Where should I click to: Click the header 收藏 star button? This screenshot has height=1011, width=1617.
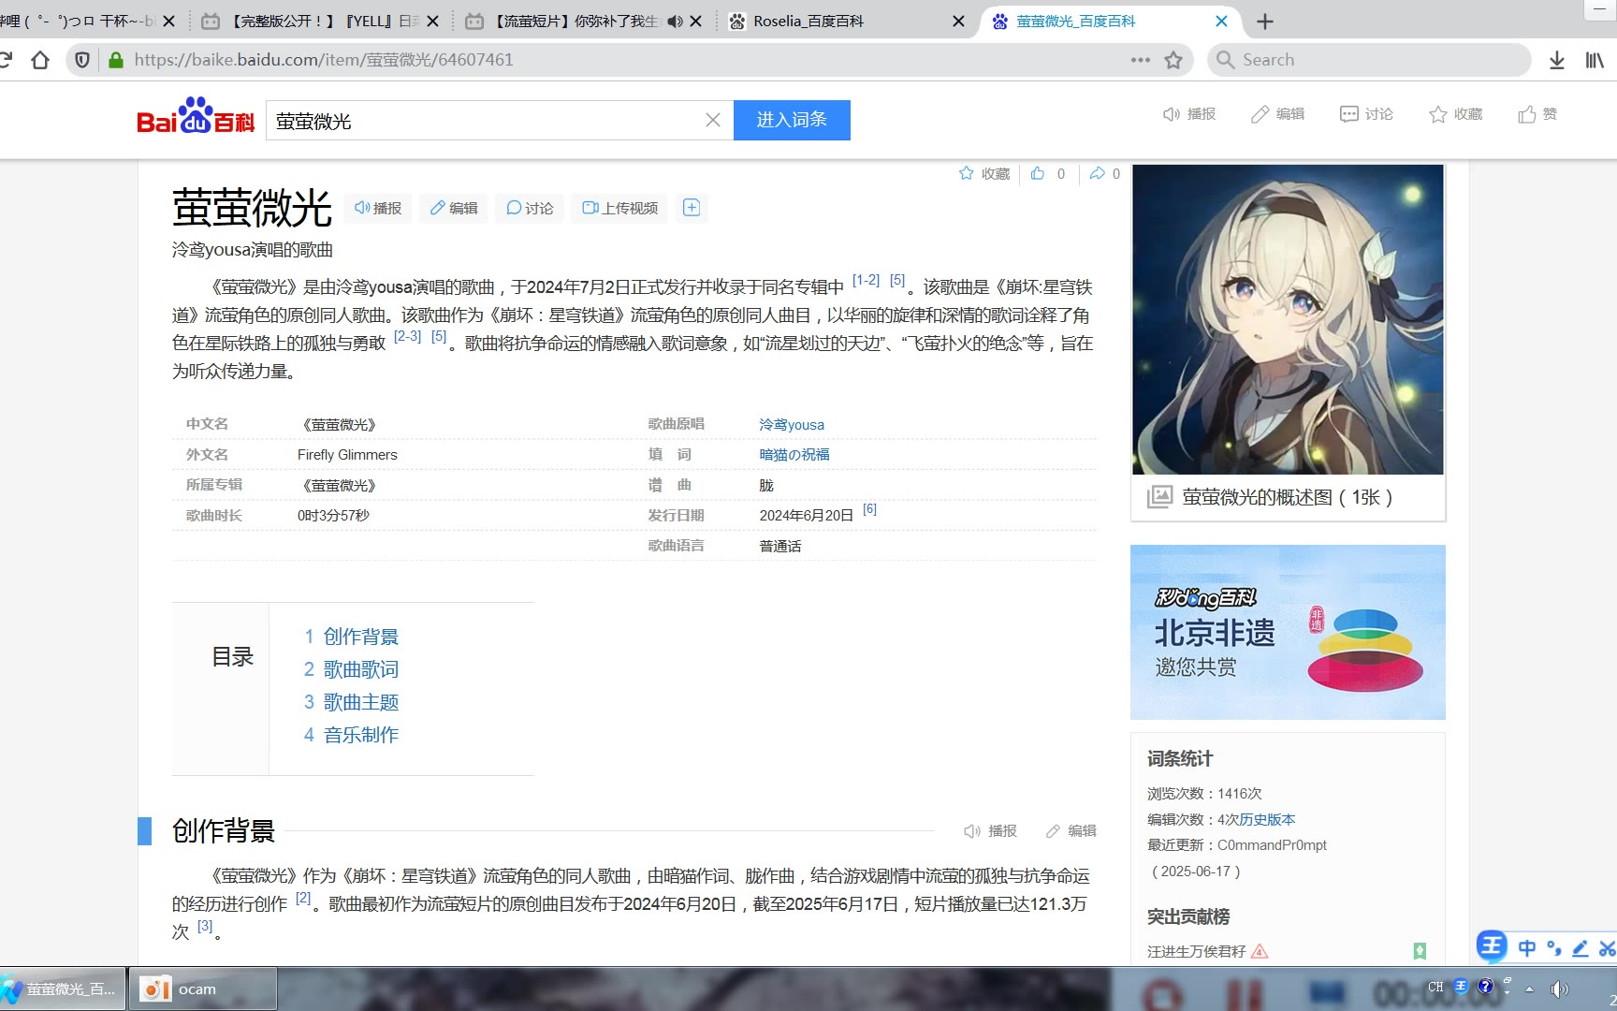[1456, 114]
